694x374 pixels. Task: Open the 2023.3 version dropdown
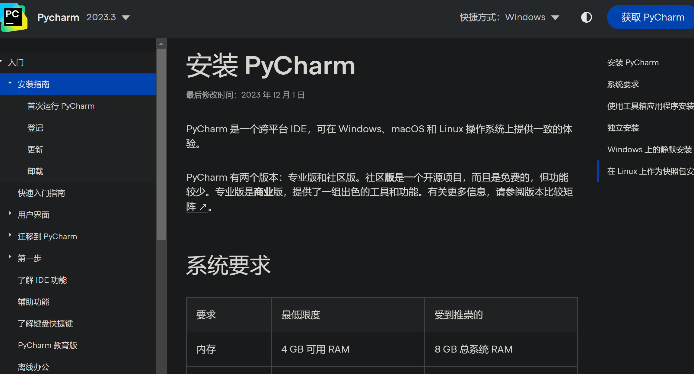click(x=109, y=17)
